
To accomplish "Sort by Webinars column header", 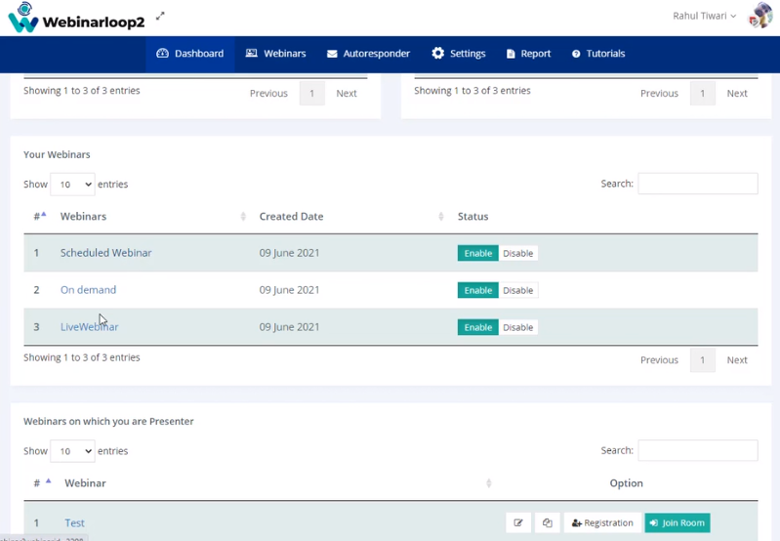I will coord(83,217).
